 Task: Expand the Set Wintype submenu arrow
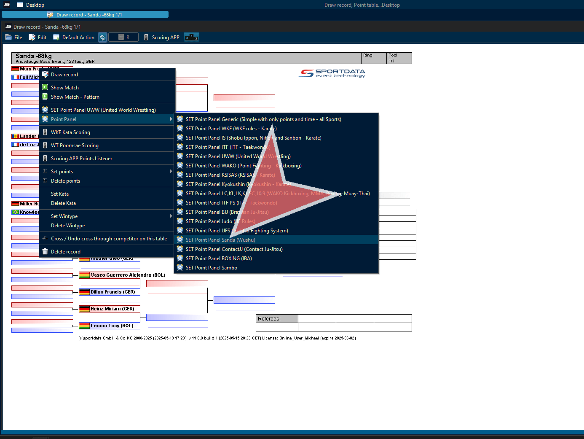click(171, 216)
